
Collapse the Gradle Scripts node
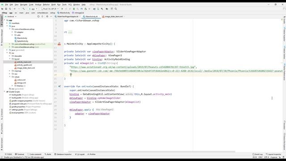(x=4, y=92)
